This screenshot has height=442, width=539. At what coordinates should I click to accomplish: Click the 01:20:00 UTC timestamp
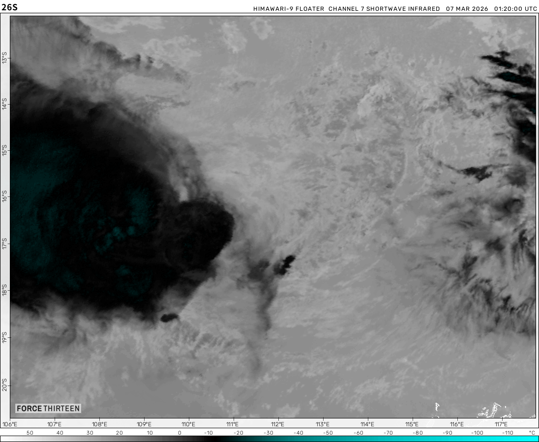coord(515,9)
